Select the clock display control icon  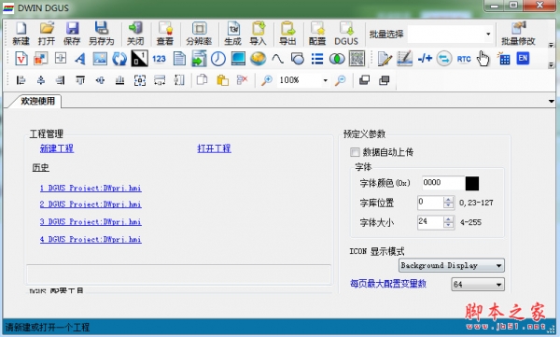[217, 58]
